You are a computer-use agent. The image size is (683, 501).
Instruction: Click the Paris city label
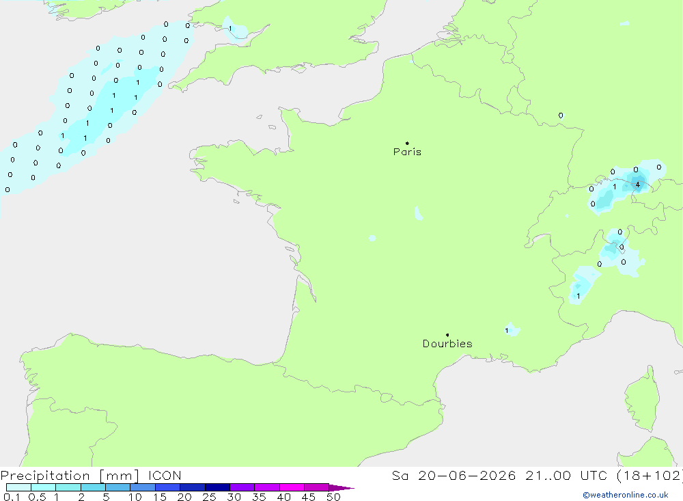[407, 152]
